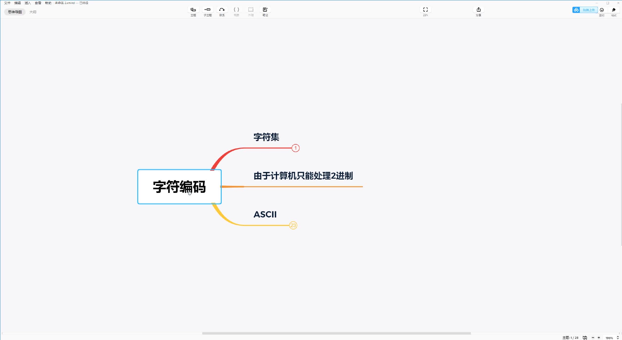Zoom out with the minus button
This screenshot has height=340, width=622.
593,338
